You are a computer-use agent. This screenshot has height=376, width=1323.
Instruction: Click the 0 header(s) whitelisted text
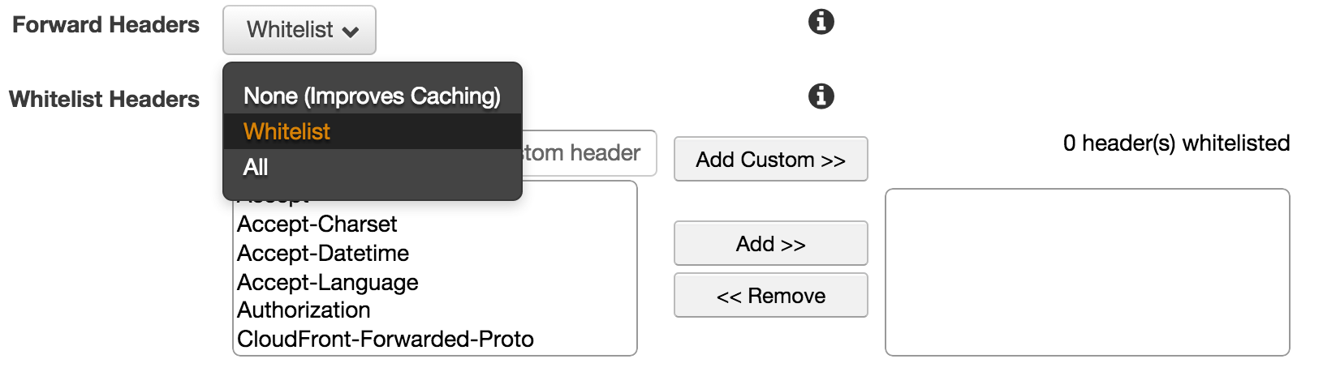point(1176,143)
